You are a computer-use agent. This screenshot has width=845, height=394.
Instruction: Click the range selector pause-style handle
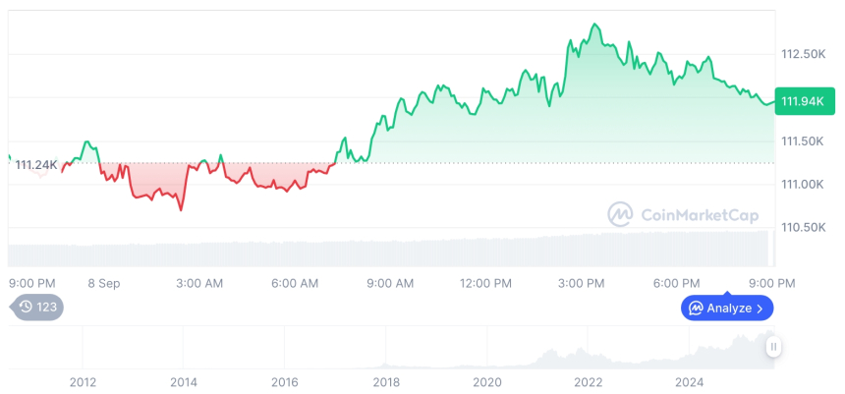774,347
